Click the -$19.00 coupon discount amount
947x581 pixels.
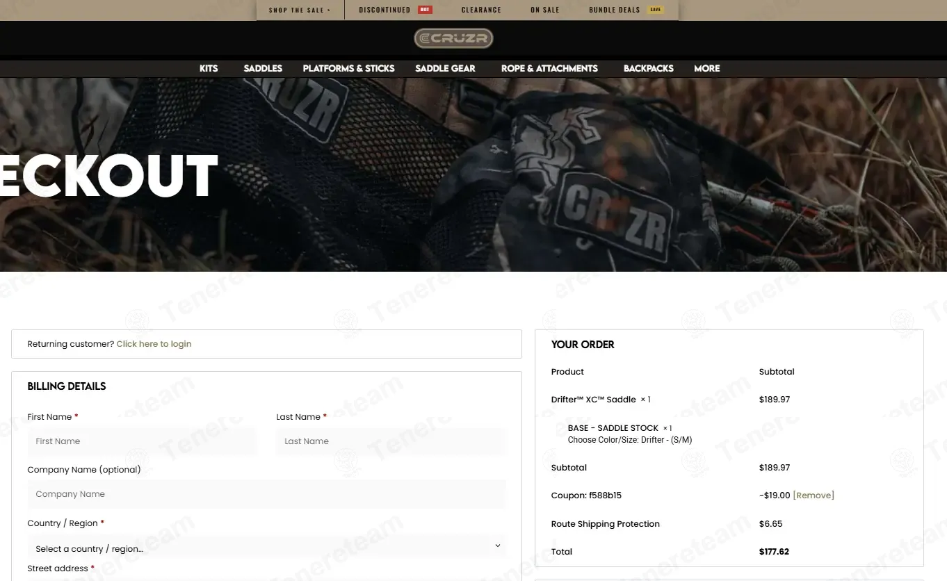(x=775, y=496)
